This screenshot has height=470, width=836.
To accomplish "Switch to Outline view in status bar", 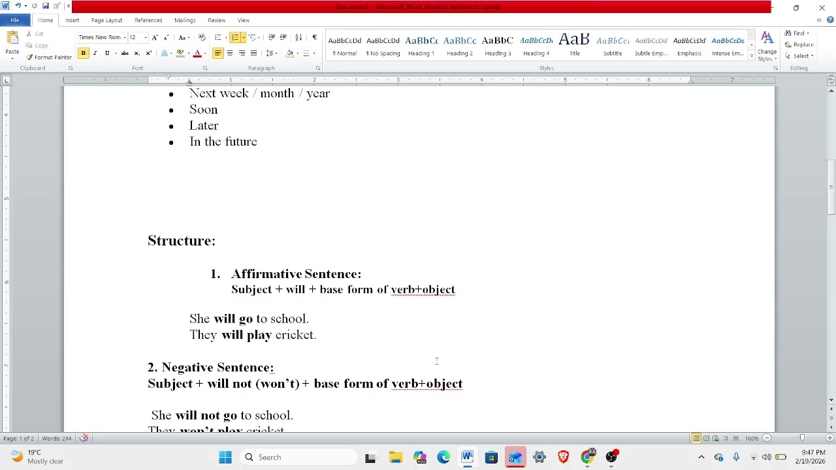I will click(726, 438).
